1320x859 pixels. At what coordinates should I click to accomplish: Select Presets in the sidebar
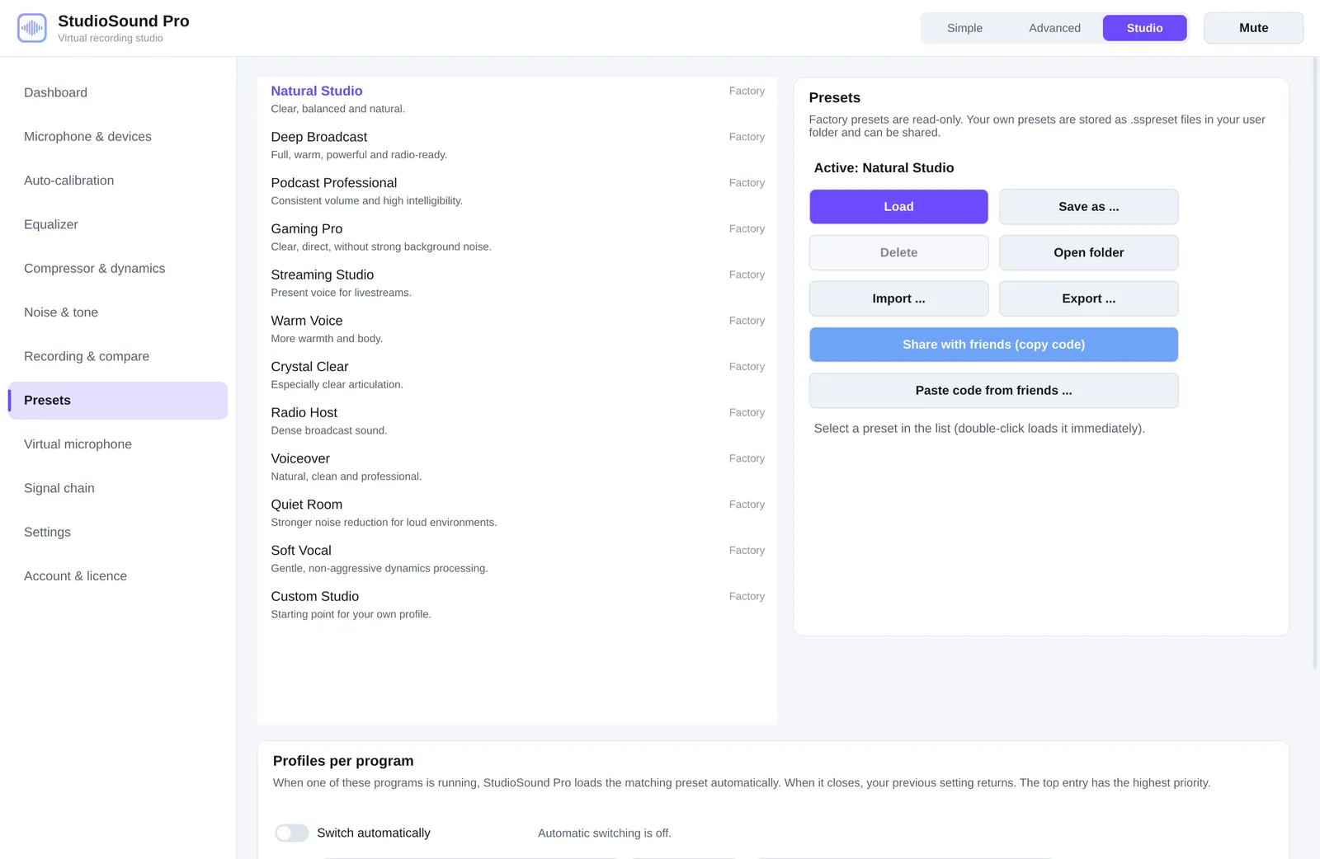click(x=118, y=401)
